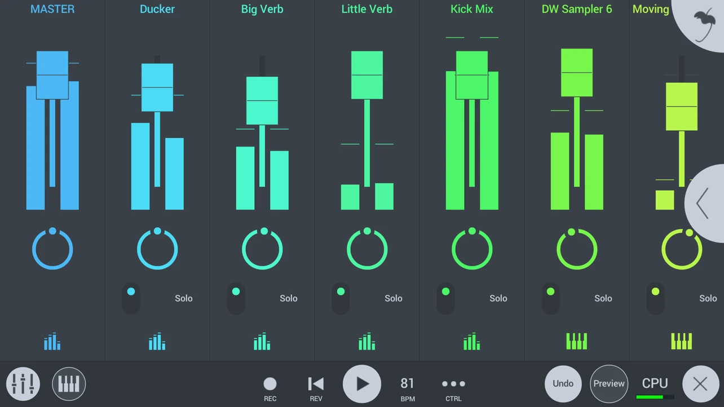Click the MASTER volume fader handle
Screen dimensions: 724x407
pyautogui.click(x=52, y=75)
